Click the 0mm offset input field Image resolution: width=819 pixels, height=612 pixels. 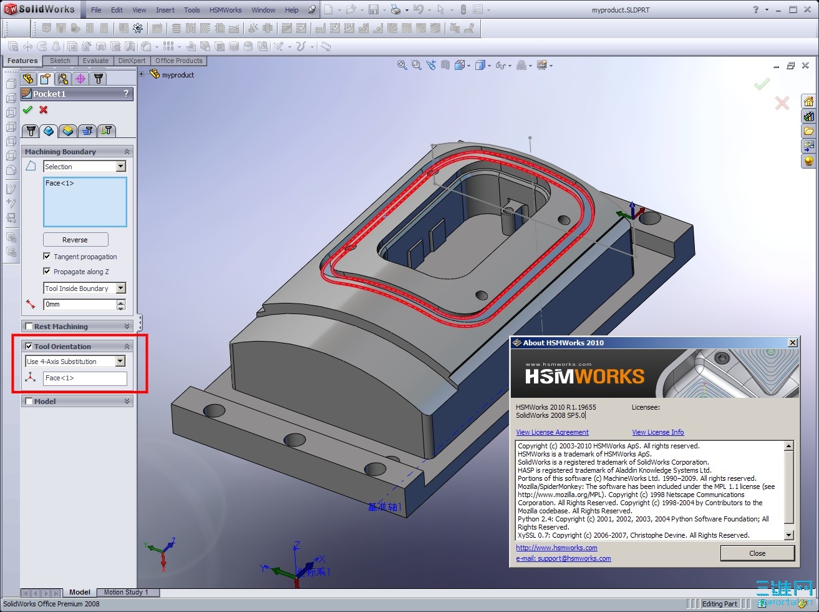[x=80, y=304]
